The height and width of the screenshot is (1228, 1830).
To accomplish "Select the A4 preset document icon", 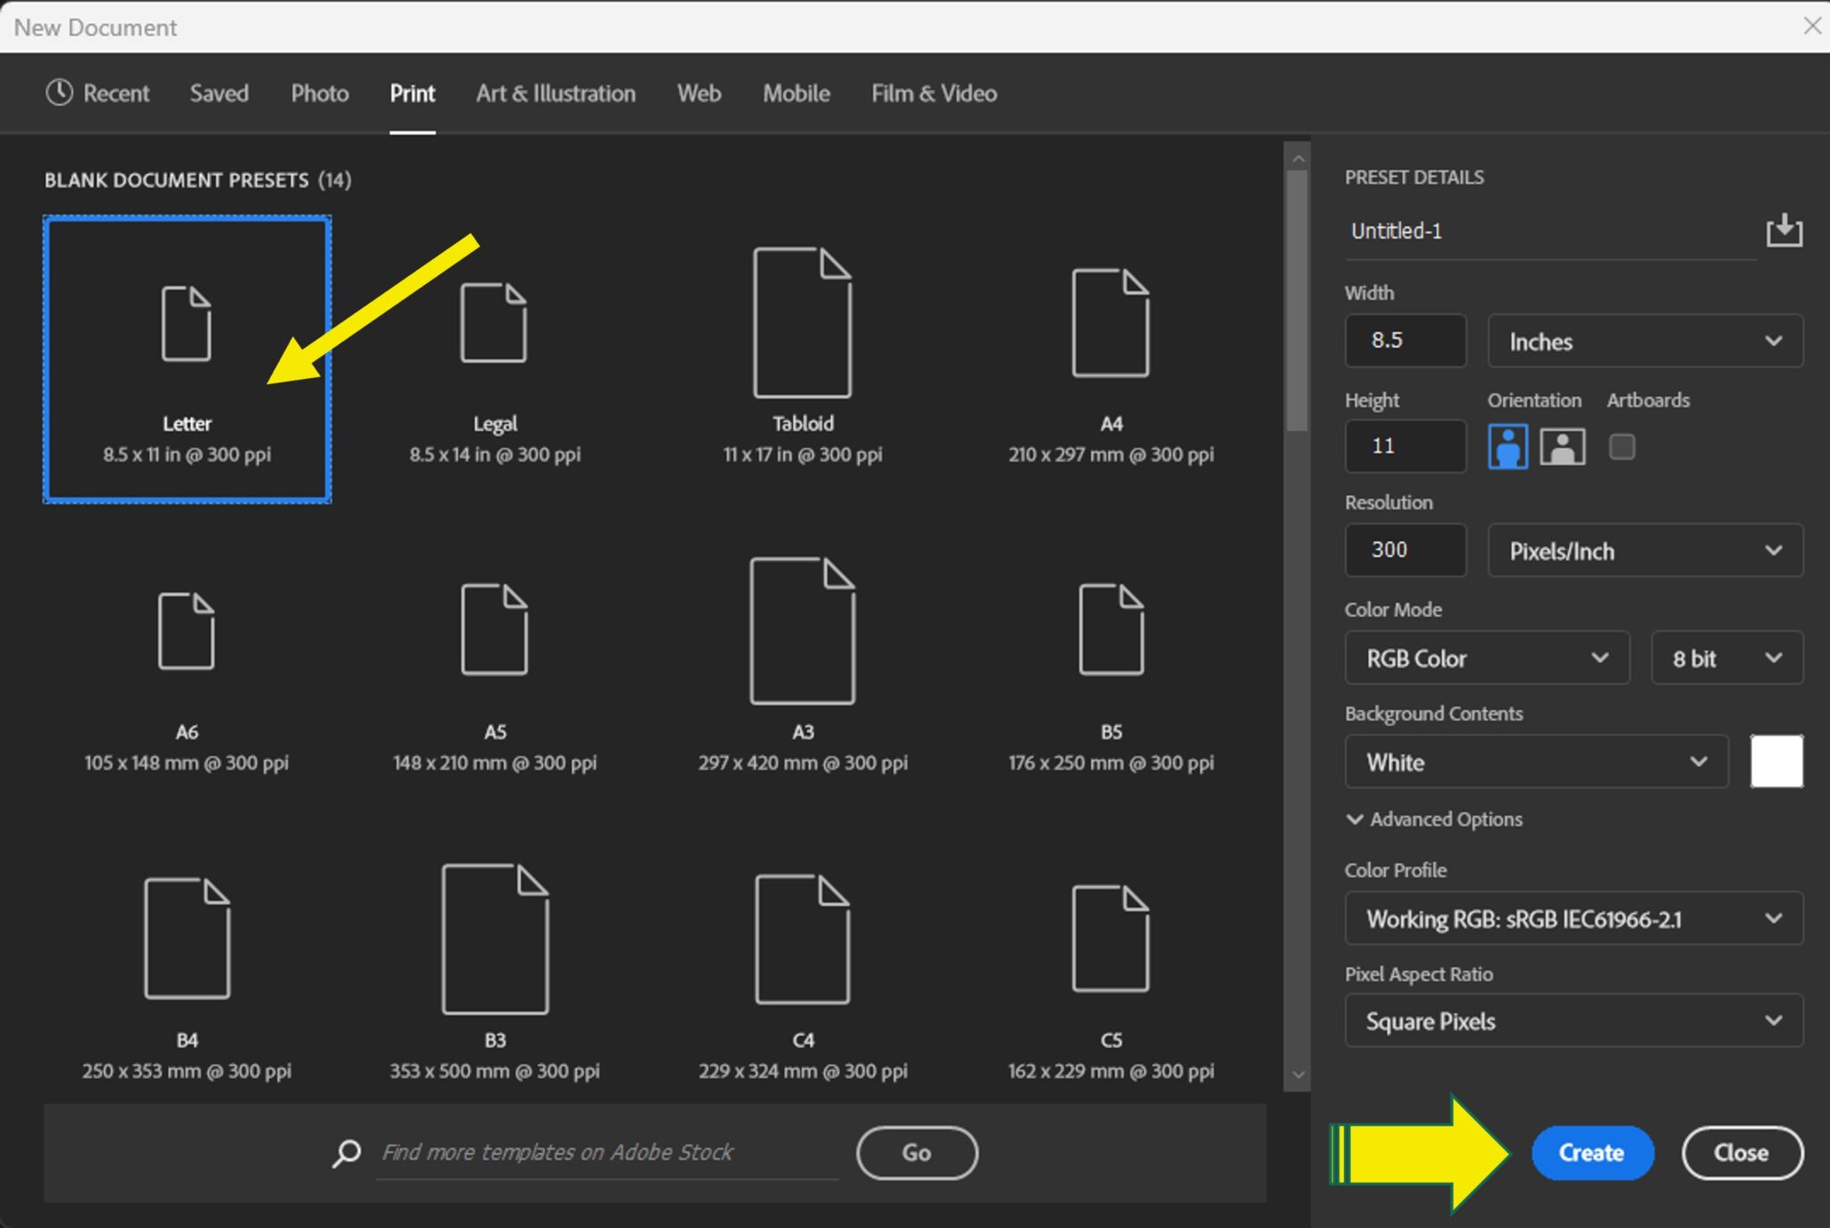I will pyautogui.click(x=1111, y=324).
